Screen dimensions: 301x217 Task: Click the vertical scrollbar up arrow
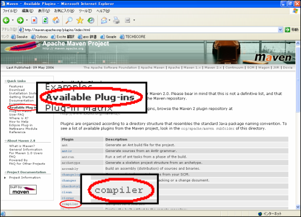[x=298, y=43]
